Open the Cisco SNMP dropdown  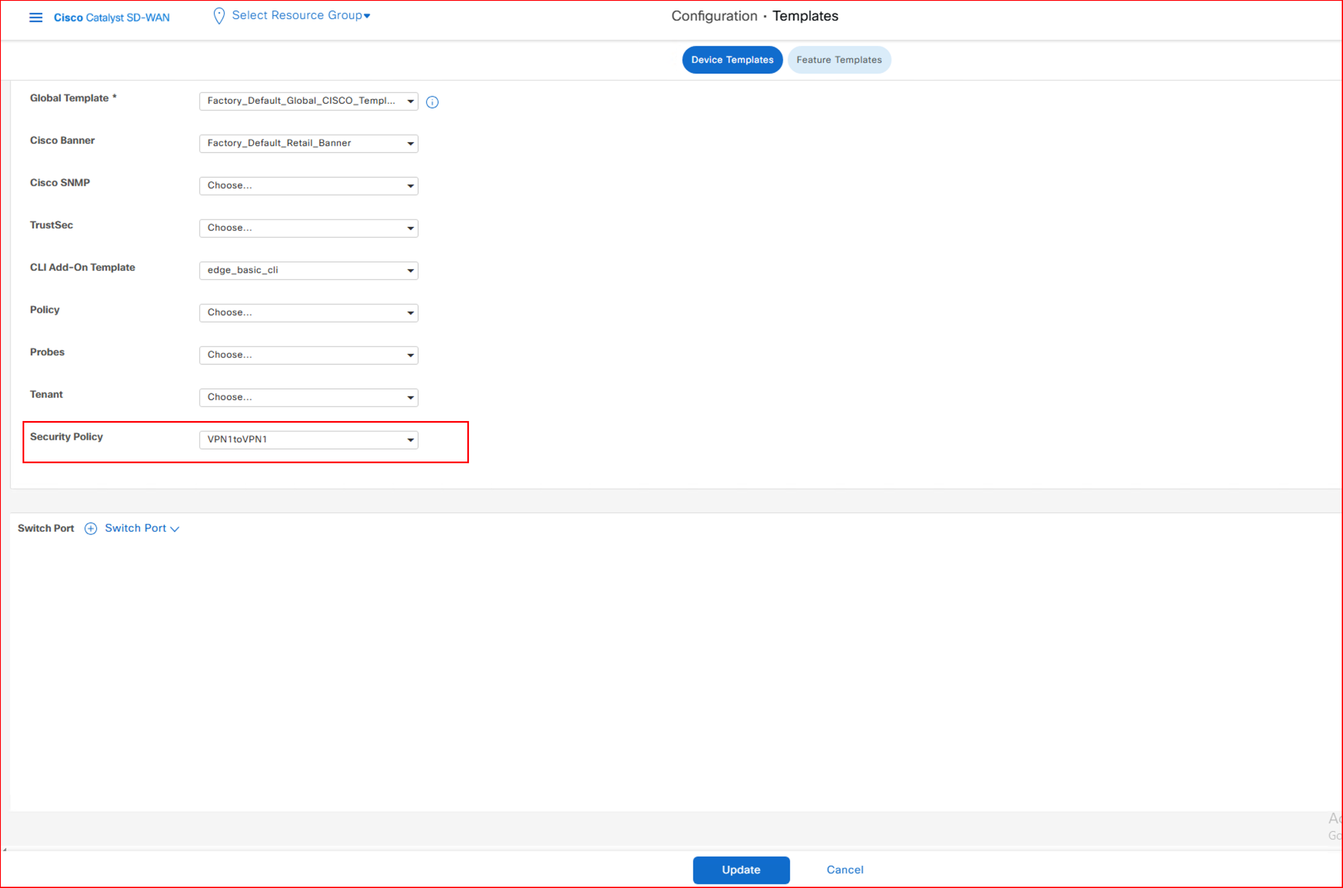point(309,186)
